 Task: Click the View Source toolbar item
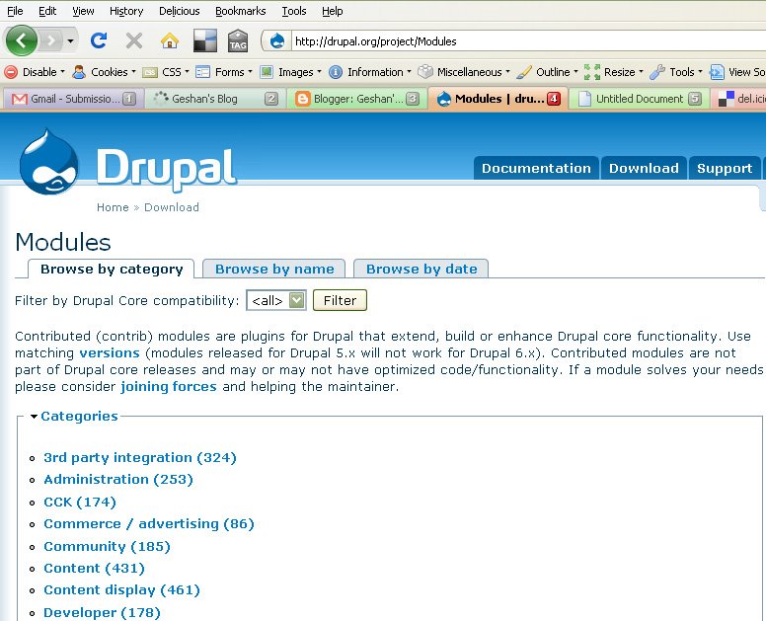click(x=737, y=72)
